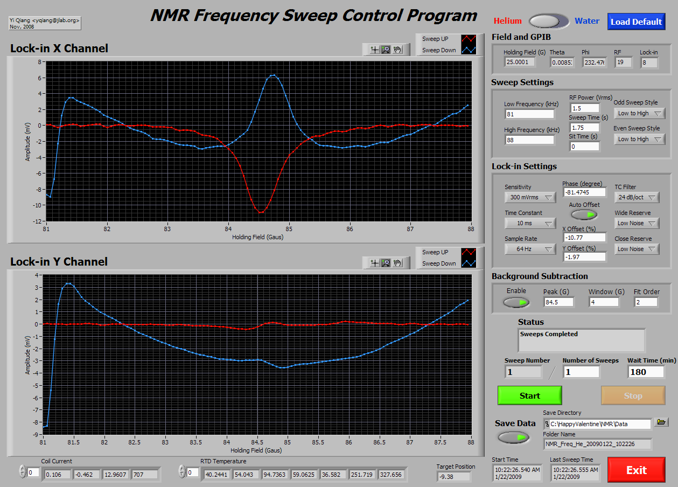Click Peak (G) input field
The width and height of the screenshot is (678, 487).
pyautogui.click(x=559, y=302)
